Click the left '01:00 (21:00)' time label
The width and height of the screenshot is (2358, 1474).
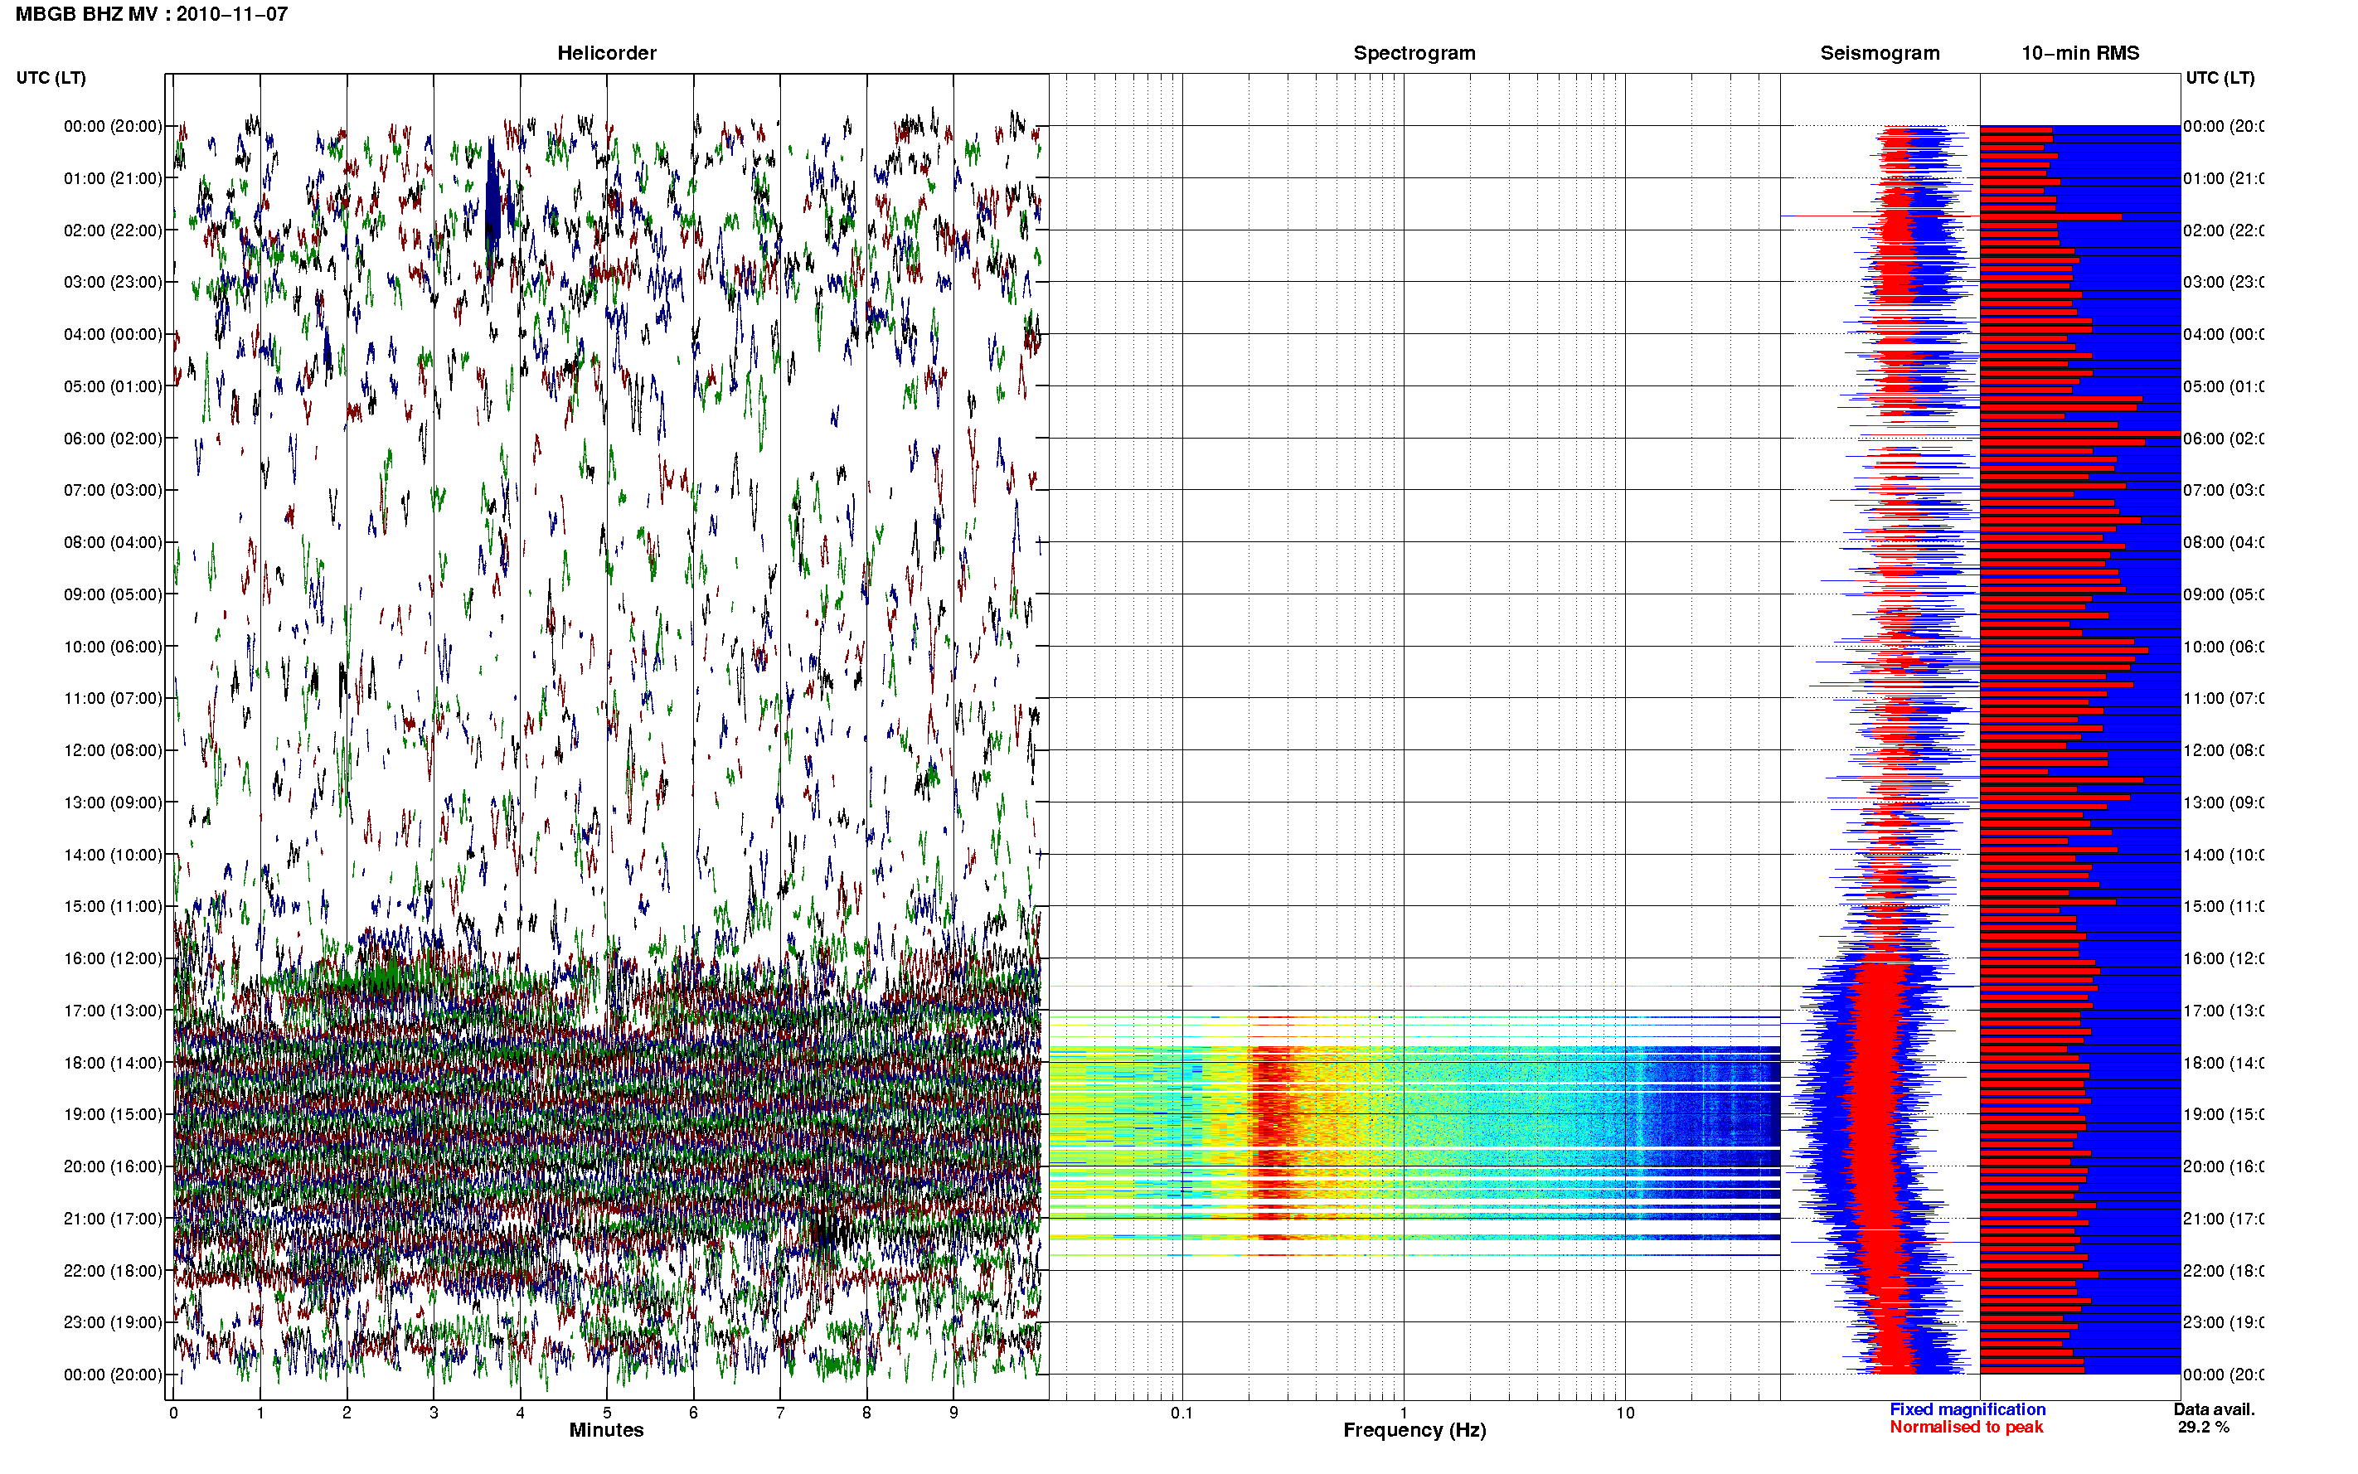point(113,178)
